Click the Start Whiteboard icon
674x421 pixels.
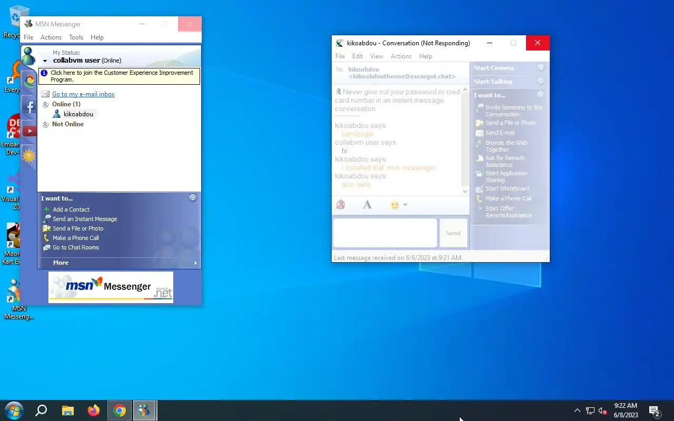pyautogui.click(x=479, y=189)
